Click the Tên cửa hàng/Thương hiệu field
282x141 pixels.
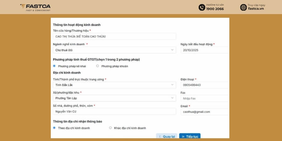[x=114, y=36]
